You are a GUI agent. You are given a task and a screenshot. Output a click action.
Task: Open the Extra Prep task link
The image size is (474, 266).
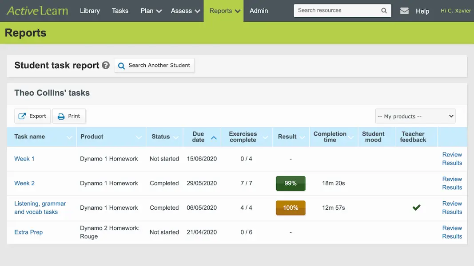(28, 232)
